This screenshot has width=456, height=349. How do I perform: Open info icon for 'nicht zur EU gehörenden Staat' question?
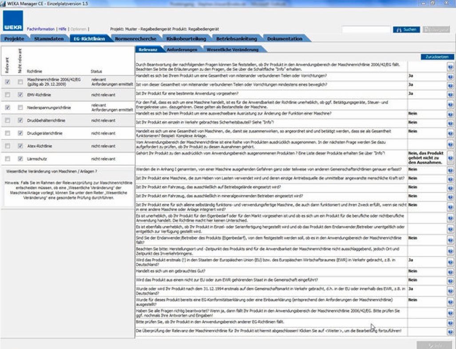451,281
